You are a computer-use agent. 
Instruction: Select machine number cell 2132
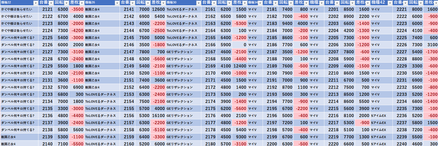coord(46,87)
